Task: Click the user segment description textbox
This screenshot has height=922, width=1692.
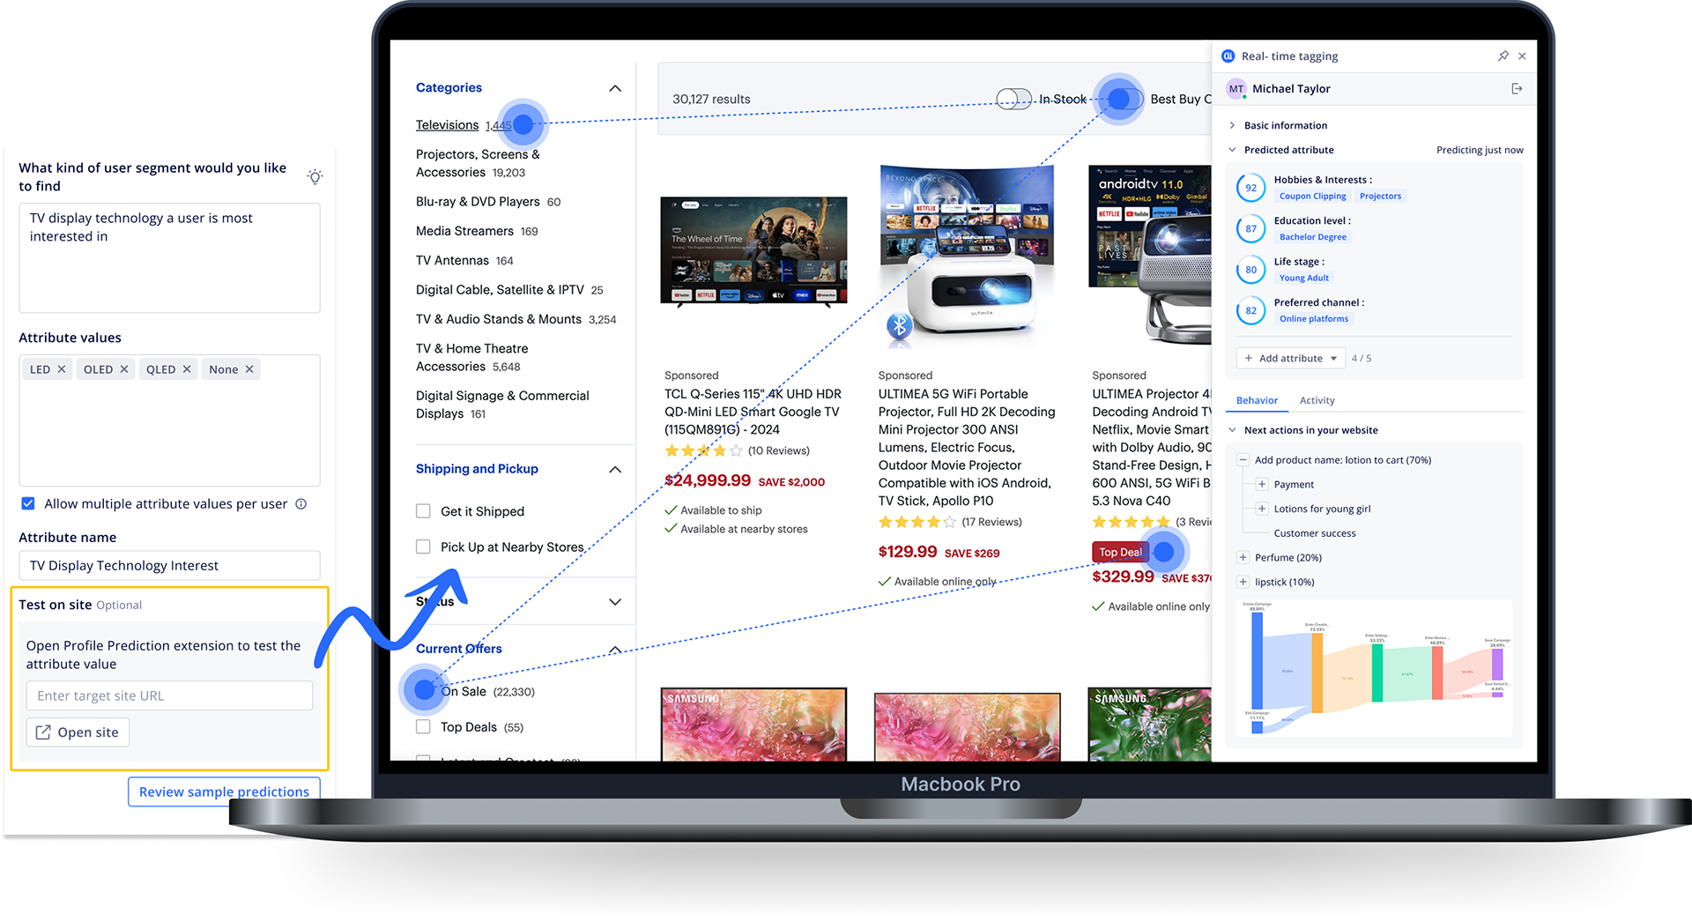Action: [x=169, y=258]
